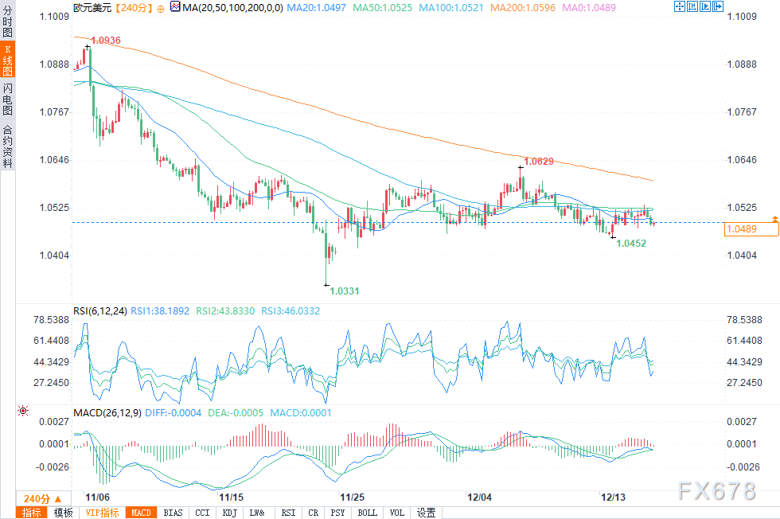
Task: Click the RSI(6,12,24) panel label
Action: coord(100,311)
